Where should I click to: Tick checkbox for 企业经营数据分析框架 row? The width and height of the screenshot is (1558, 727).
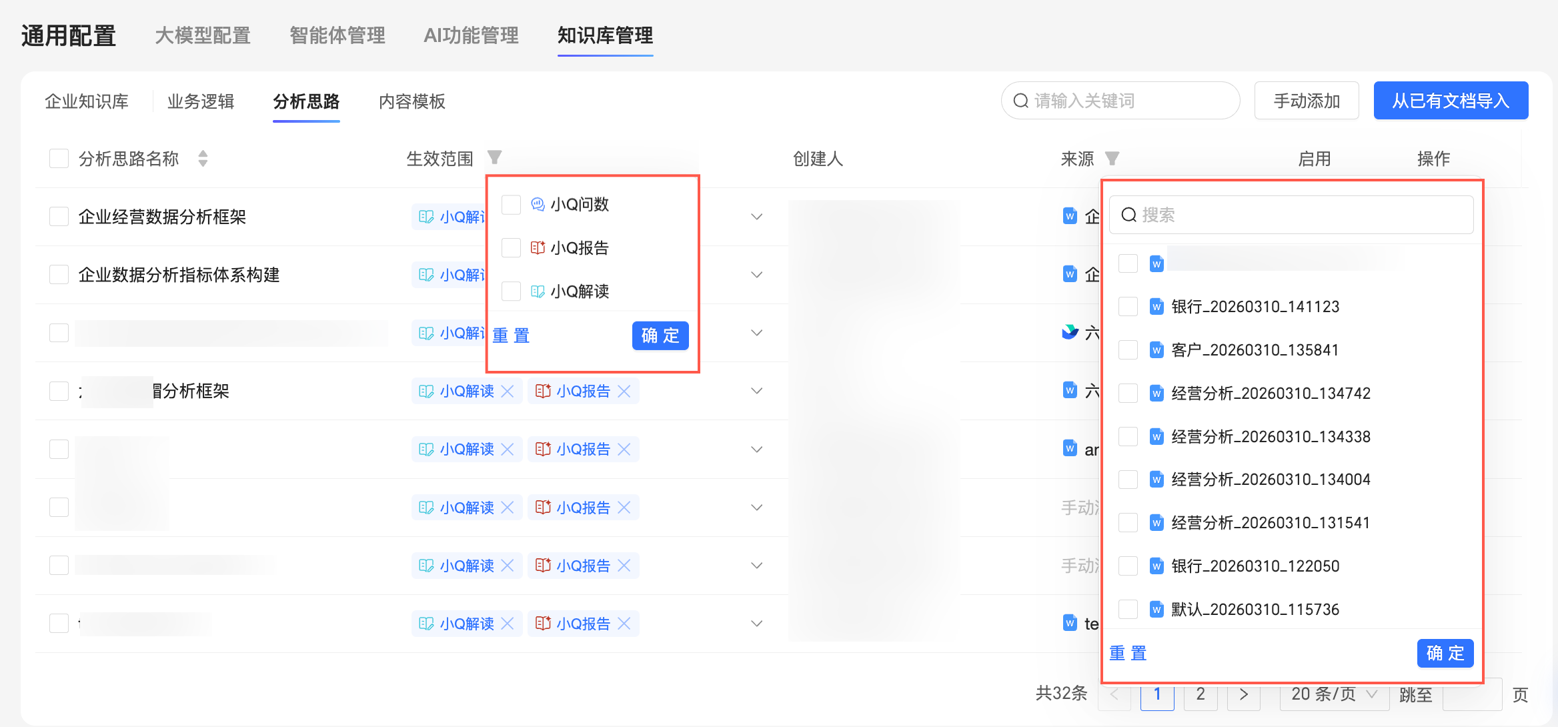59,217
